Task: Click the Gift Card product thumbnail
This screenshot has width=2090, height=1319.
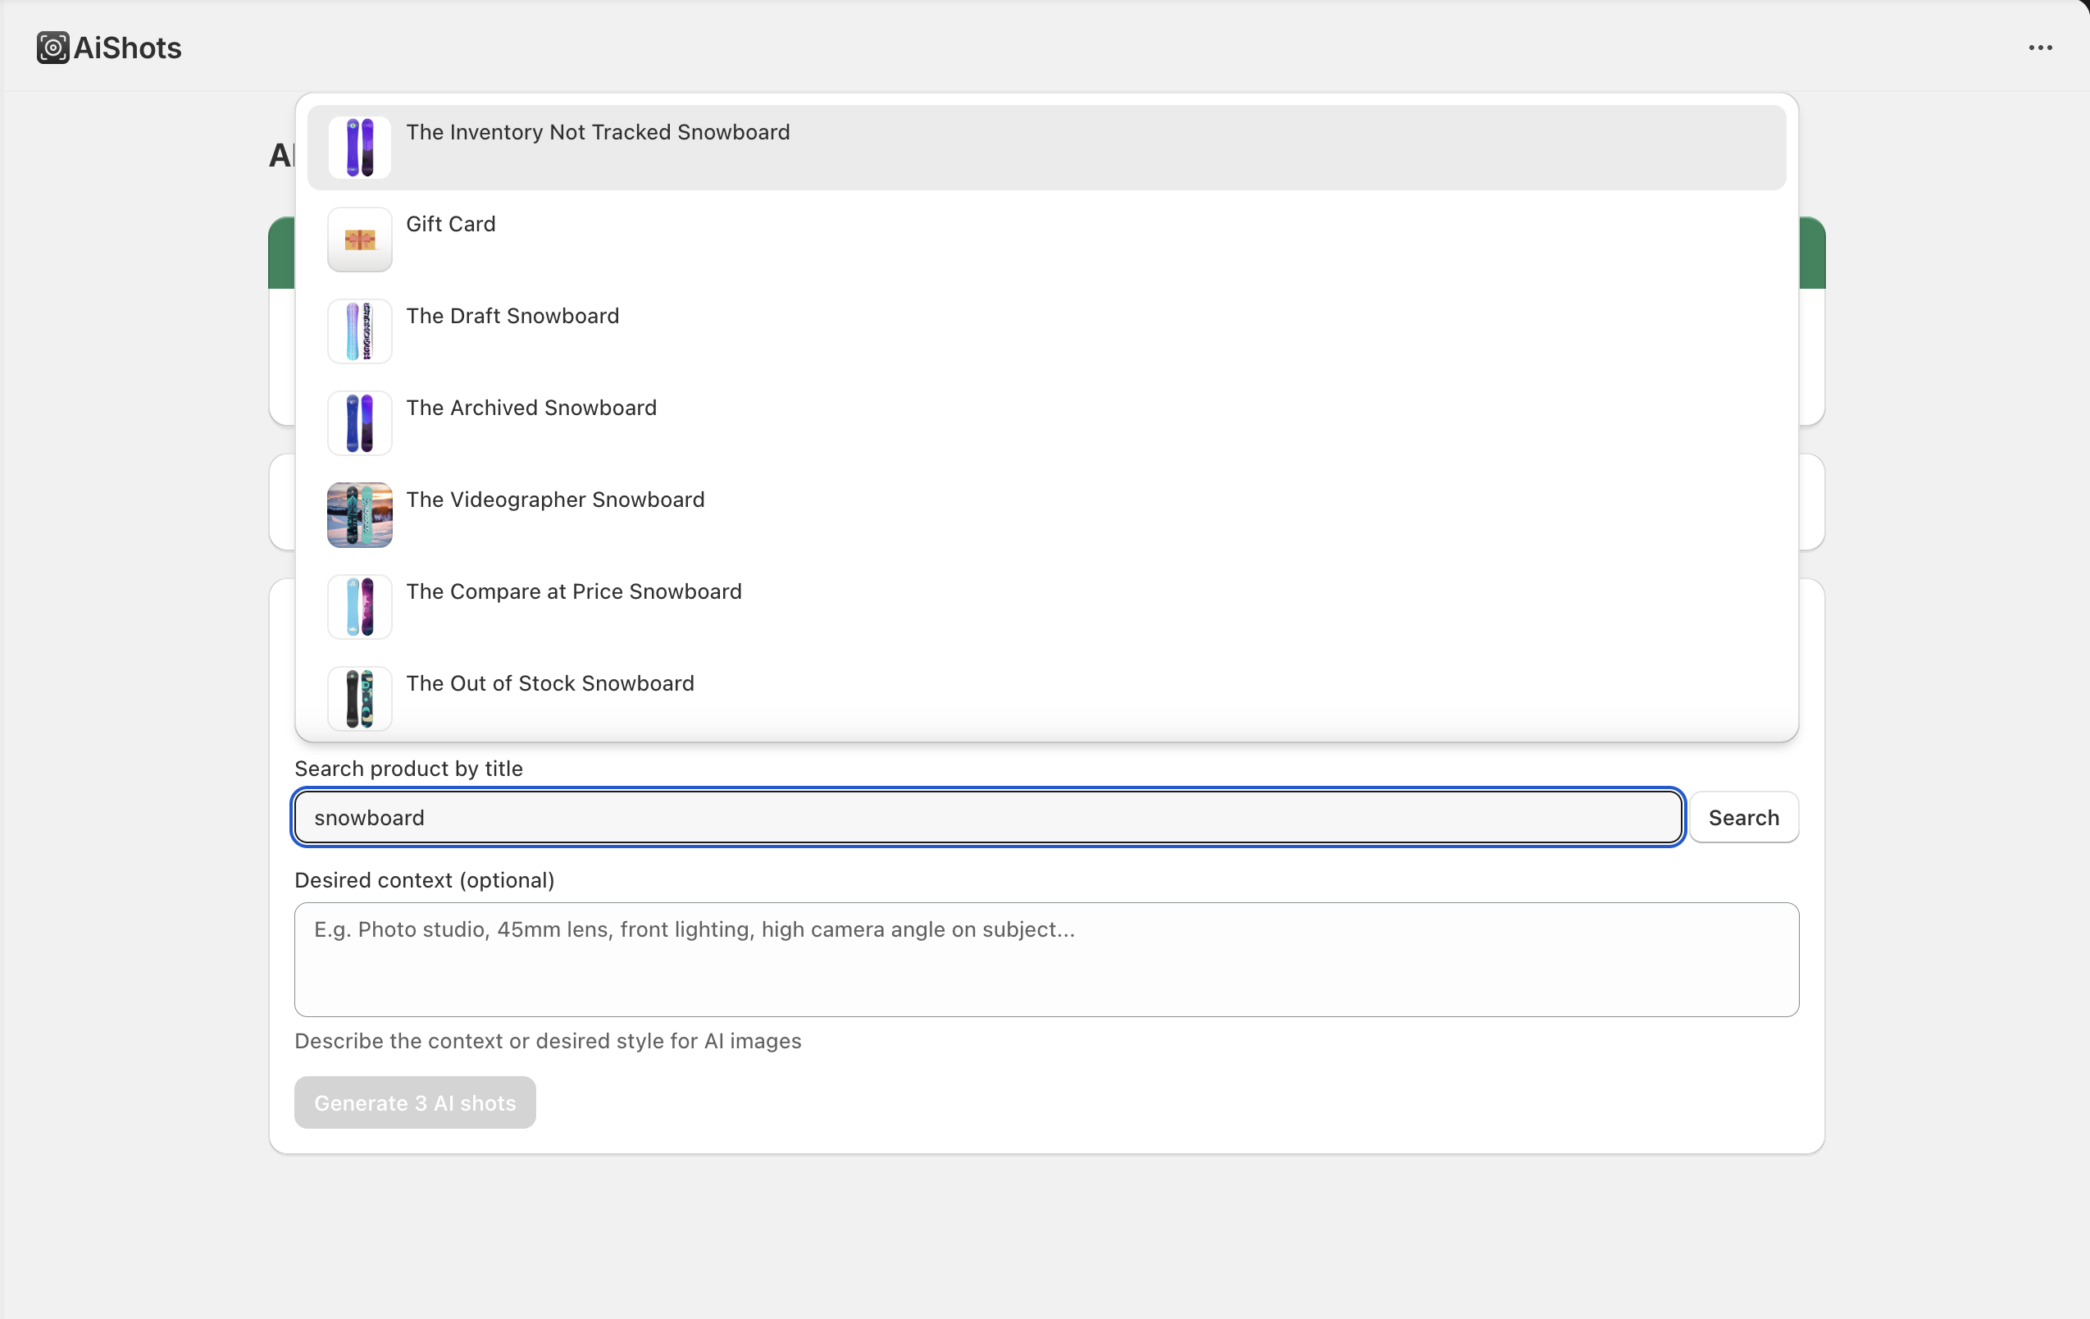Action: (359, 240)
